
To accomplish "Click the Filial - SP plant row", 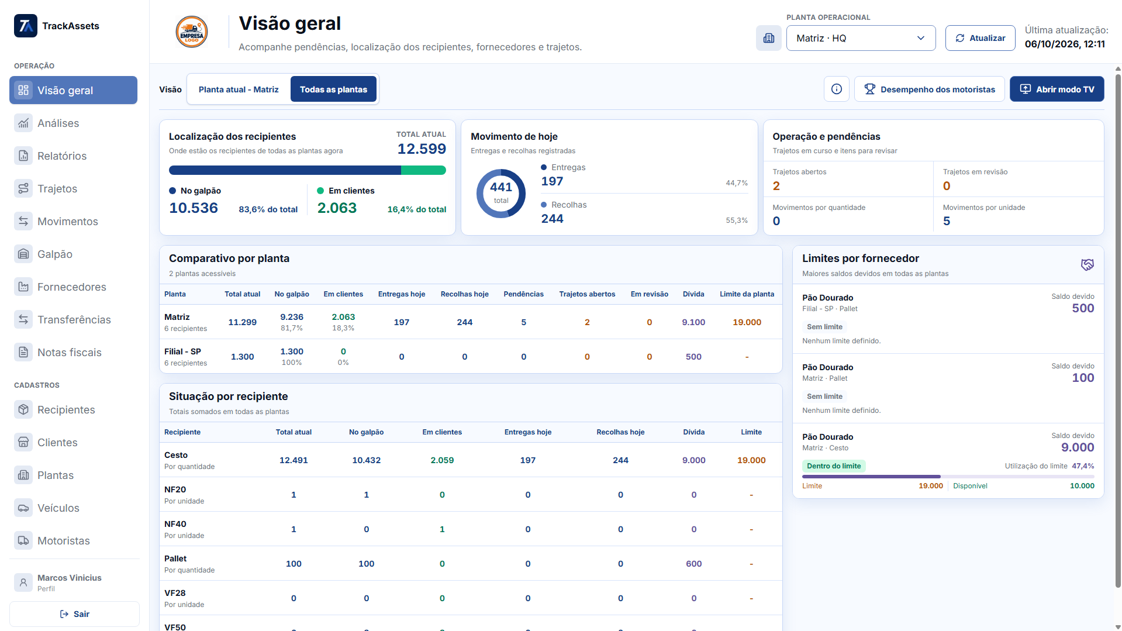I will 471,357.
